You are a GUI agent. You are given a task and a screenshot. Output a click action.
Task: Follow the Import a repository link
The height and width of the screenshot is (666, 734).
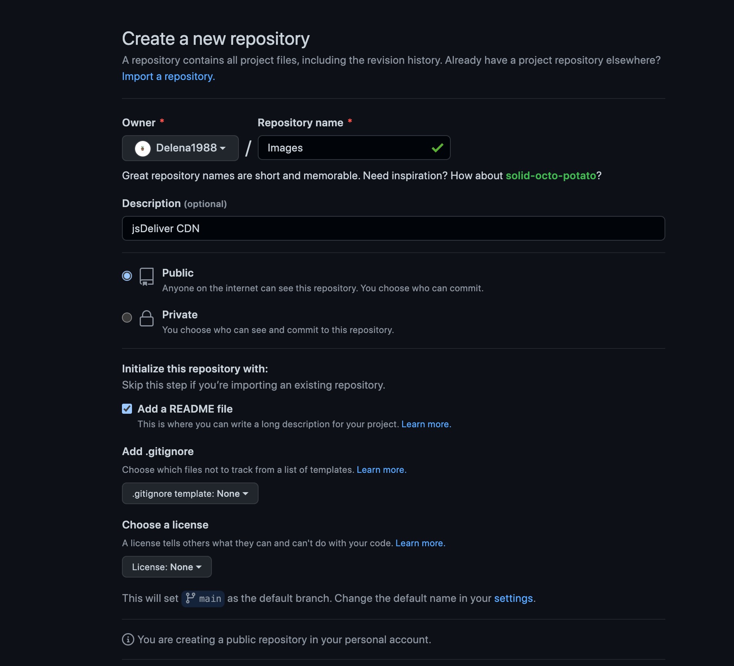168,76
